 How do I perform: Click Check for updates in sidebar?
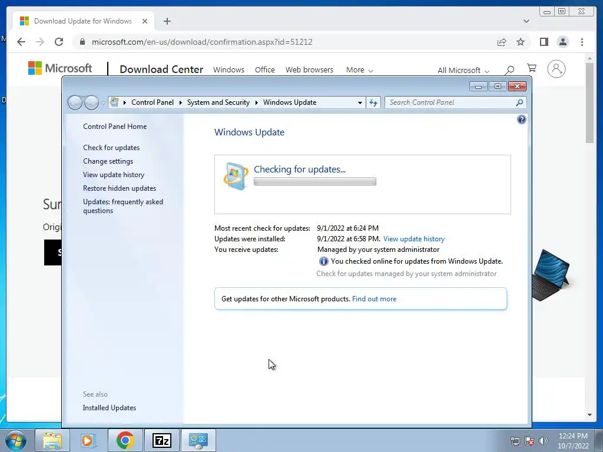click(111, 148)
